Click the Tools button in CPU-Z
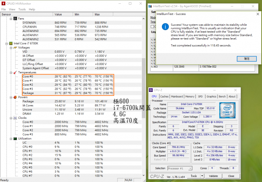Screen dimensions: 262x182 point(194,176)
